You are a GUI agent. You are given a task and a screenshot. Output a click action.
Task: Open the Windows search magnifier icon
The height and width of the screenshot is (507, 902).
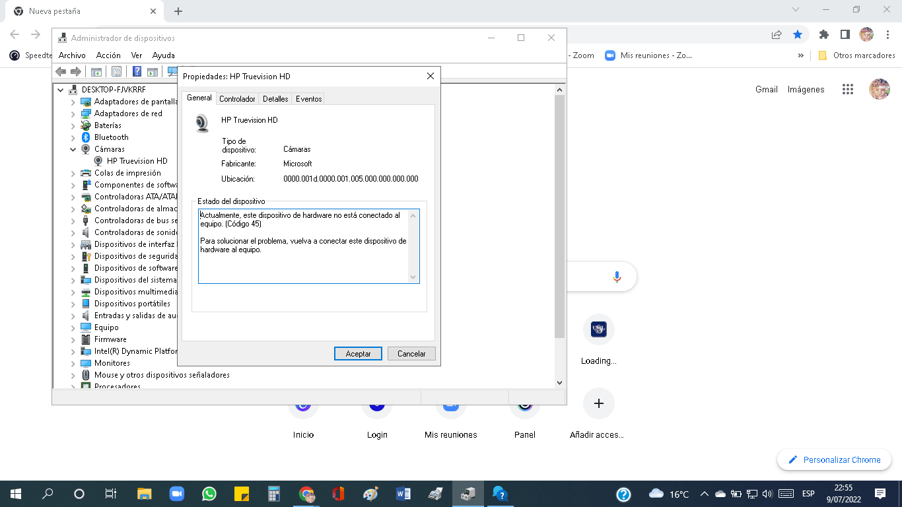coord(48,494)
